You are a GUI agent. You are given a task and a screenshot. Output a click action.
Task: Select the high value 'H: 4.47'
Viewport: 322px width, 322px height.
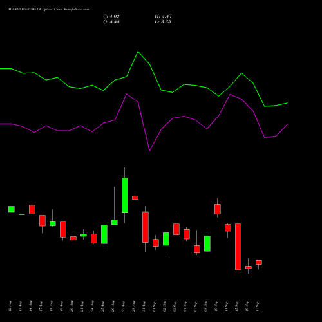point(163,17)
